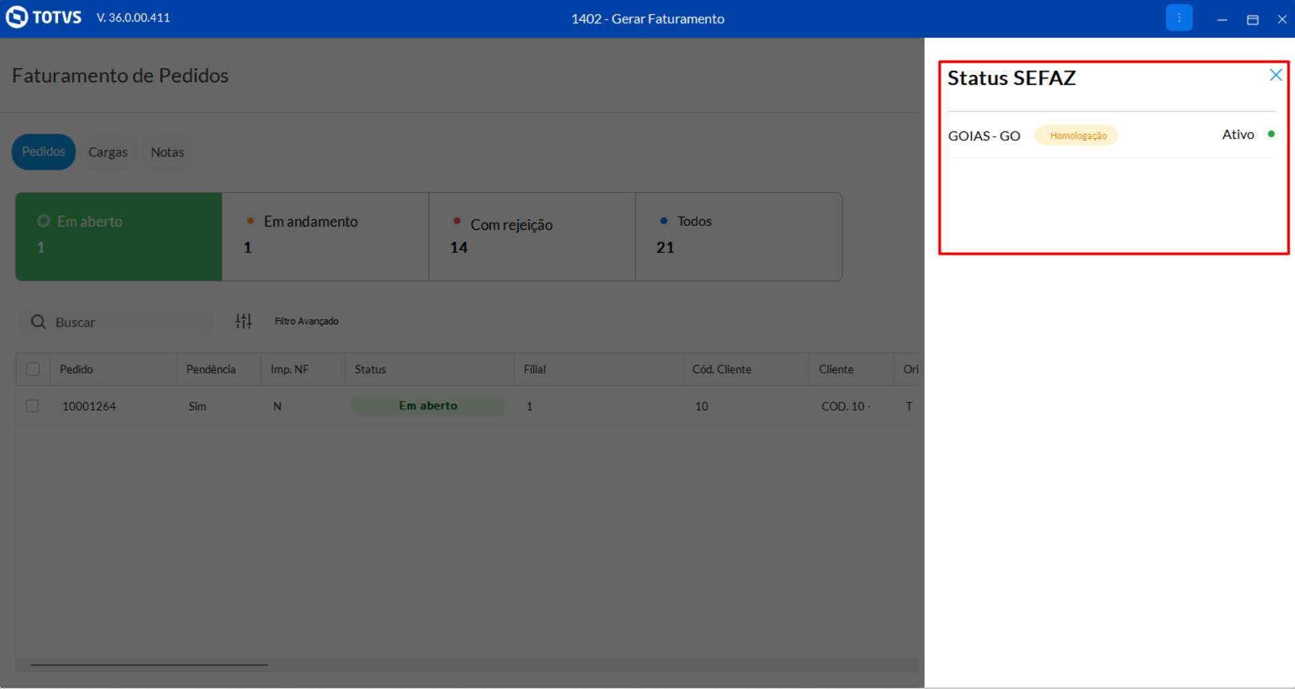This screenshot has width=1295, height=689.
Task: Open the advanced filter sliders icon
Action: click(x=244, y=322)
